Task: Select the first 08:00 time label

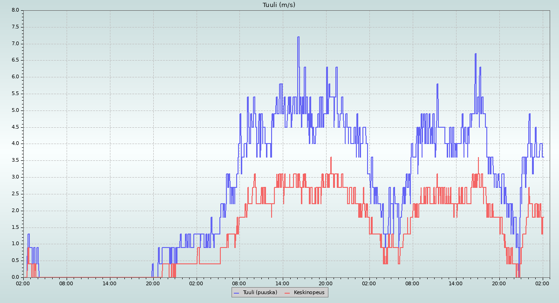Action: tap(67, 282)
